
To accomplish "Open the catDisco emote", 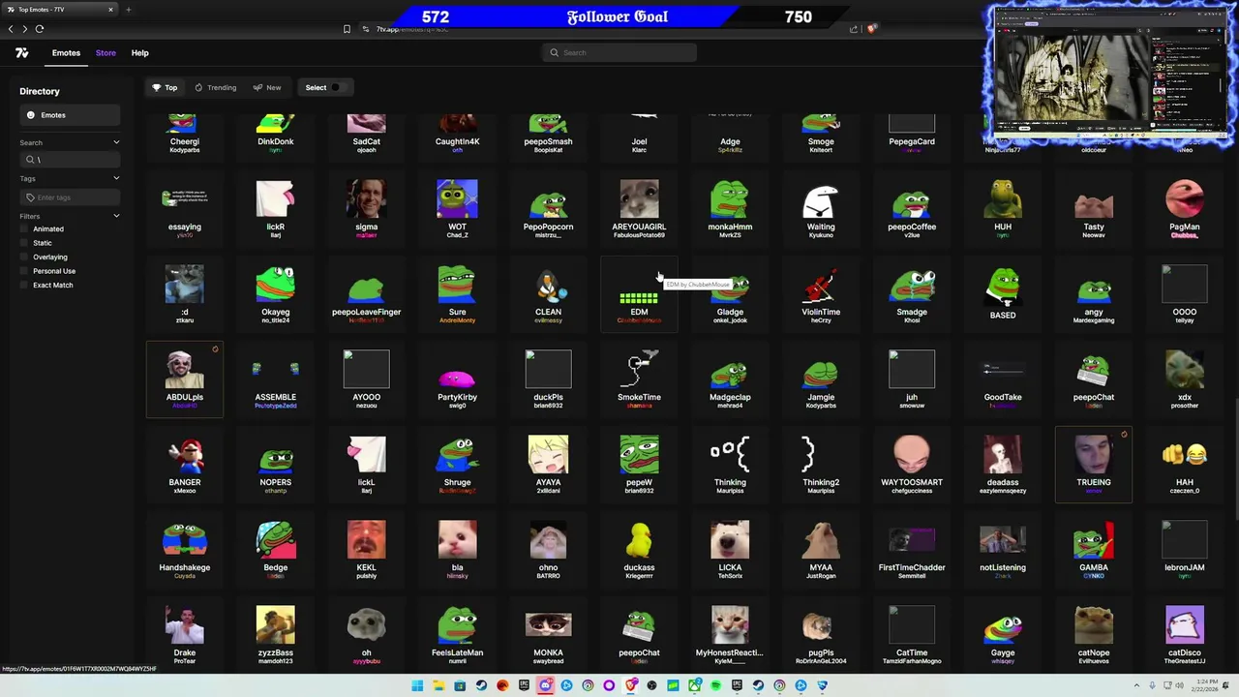I will (1185, 635).
